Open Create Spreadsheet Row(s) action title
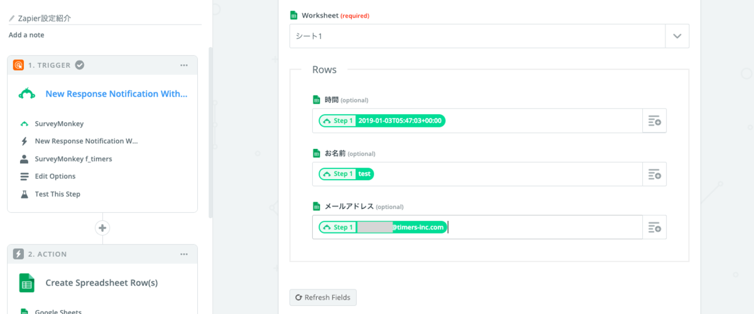Screen dimensions: 754x314 [101, 283]
